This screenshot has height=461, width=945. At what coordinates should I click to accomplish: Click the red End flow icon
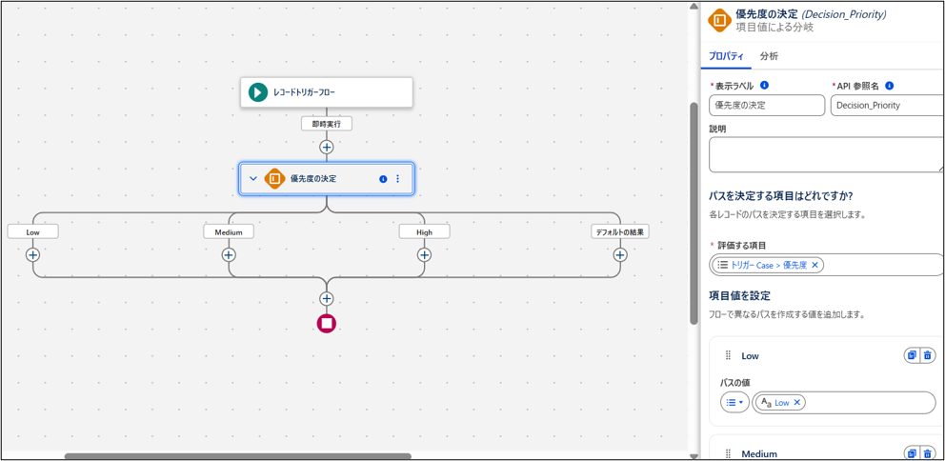coord(327,324)
